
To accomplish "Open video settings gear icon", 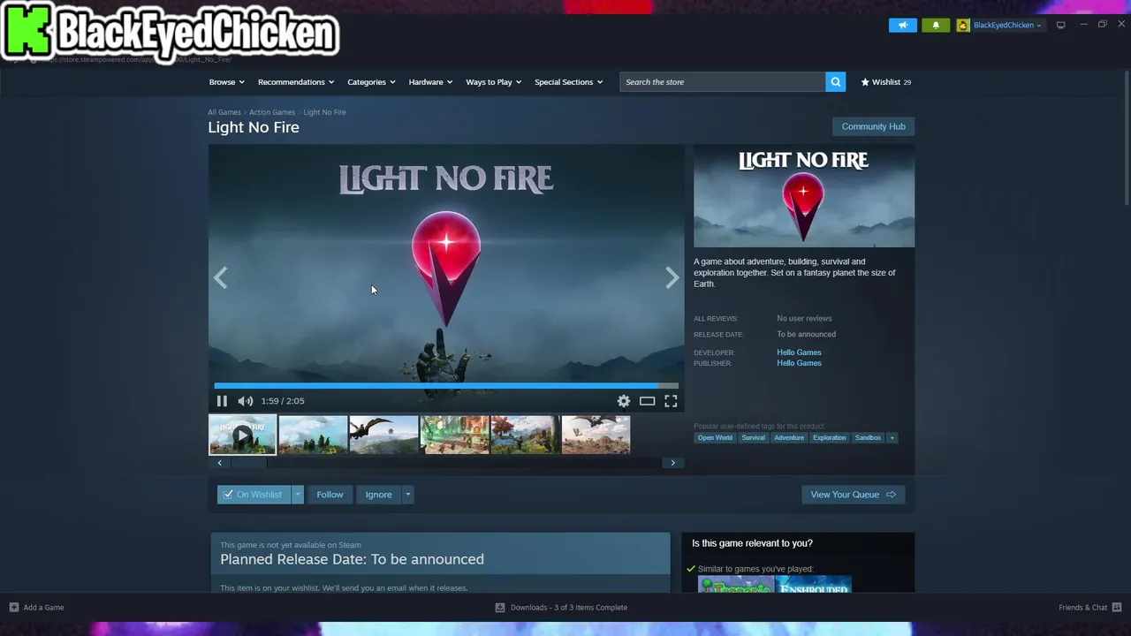I will (624, 401).
